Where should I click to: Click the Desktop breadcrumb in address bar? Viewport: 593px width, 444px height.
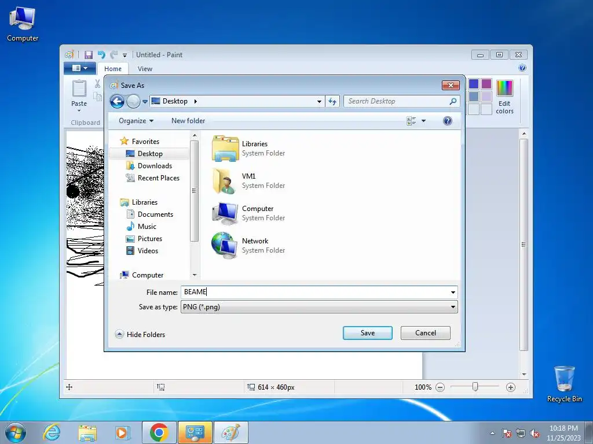(175, 101)
